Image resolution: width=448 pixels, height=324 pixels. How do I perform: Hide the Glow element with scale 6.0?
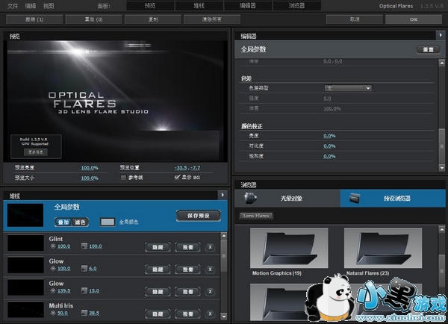pos(158,270)
